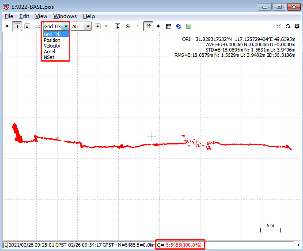Choose Position from the plot type list
Image resolution: width=303 pixels, height=251 pixels.
coord(56,40)
